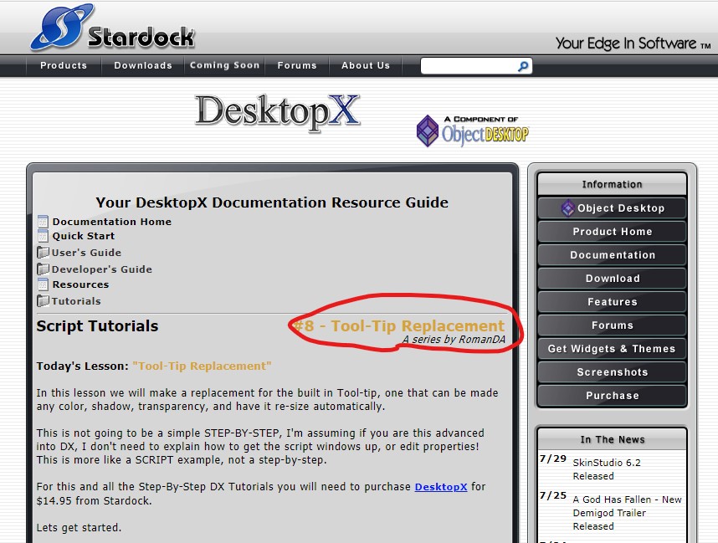Viewport: 718px width, 543px height.
Task: Click the Documentation sidebar button
Action: click(x=613, y=255)
